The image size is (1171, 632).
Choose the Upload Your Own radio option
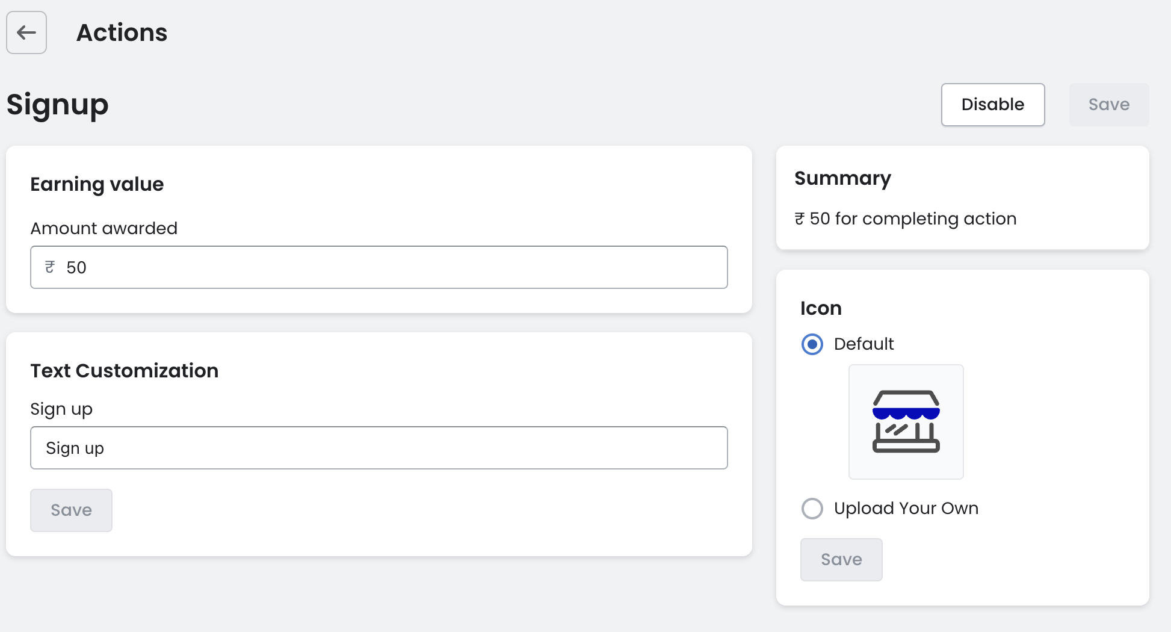(x=812, y=509)
